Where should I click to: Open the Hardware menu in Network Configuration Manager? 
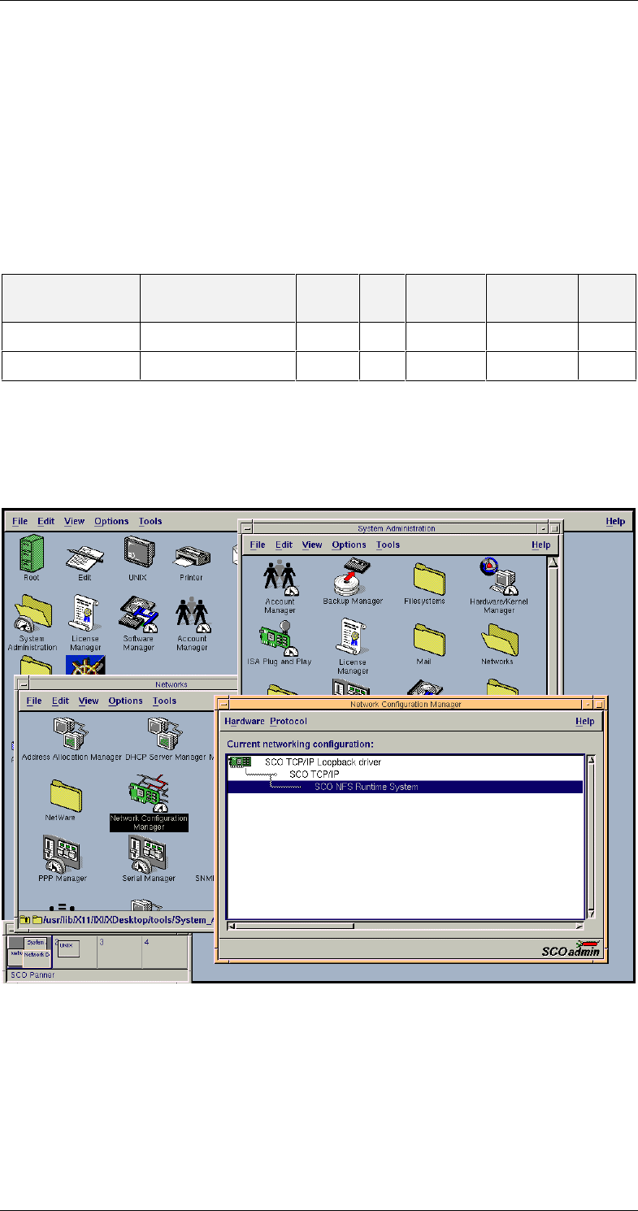point(245,721)
